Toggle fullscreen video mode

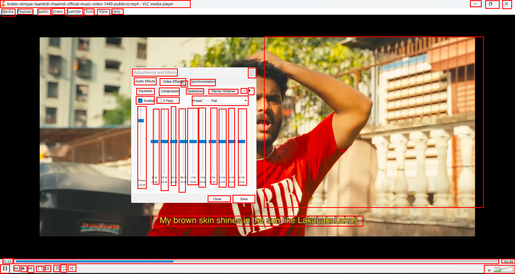click(x=40, y=268)
